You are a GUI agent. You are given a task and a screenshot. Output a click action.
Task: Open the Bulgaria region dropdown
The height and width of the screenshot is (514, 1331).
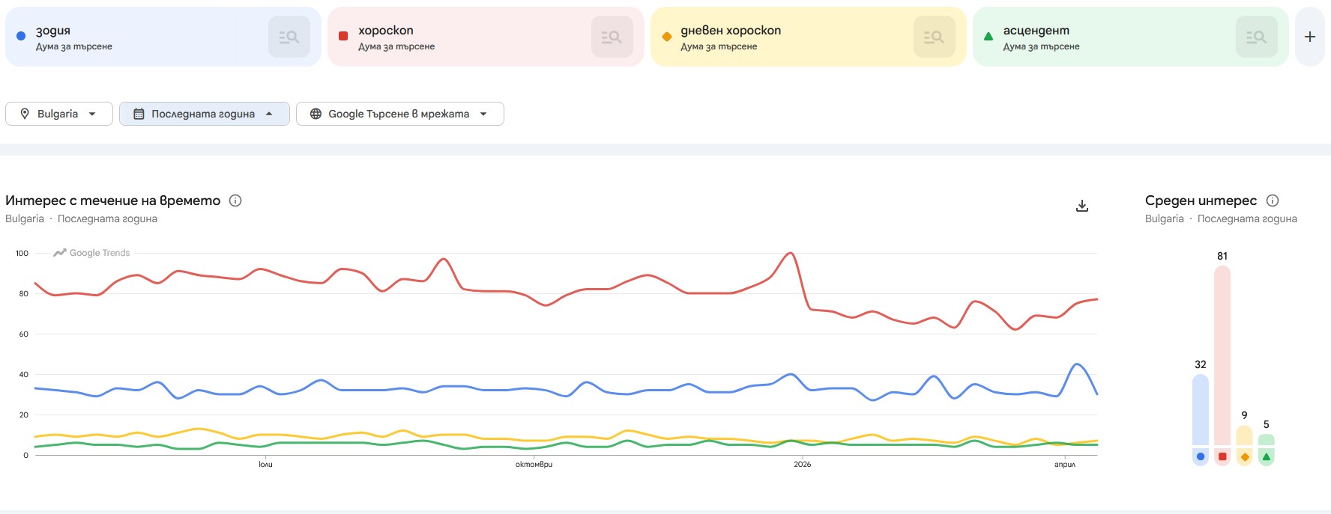[58, 114]
